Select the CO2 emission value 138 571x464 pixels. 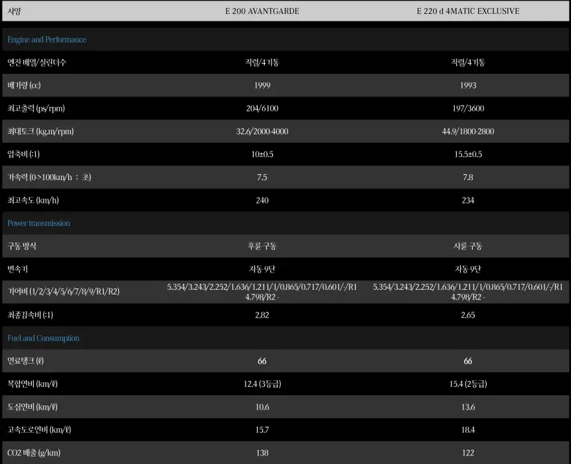(x=262, y=453)
